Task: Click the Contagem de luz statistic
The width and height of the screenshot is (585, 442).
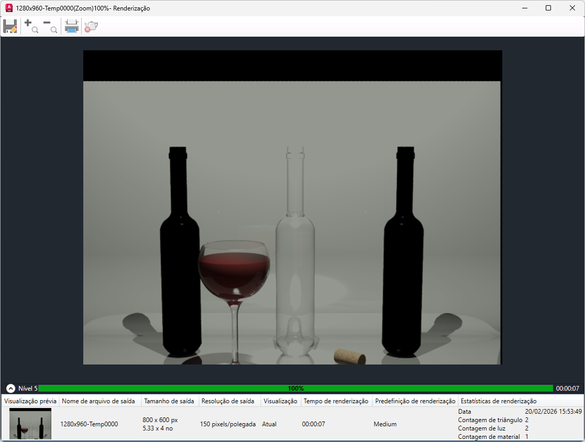Action: click(x=482, y=428)
